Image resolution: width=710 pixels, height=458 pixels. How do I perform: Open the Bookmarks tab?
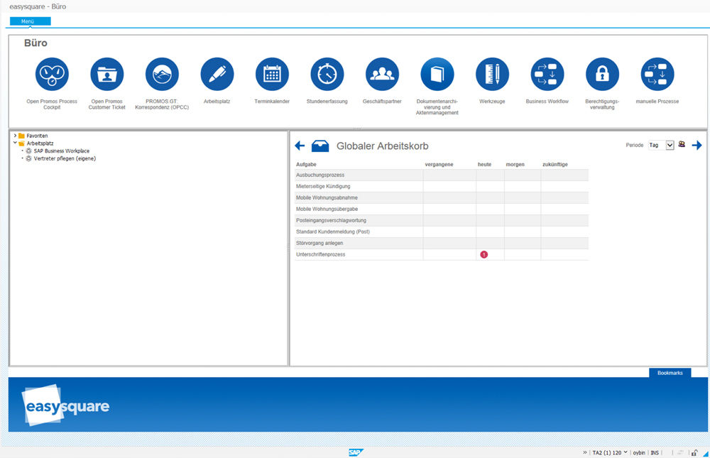[x=670, y=373]
